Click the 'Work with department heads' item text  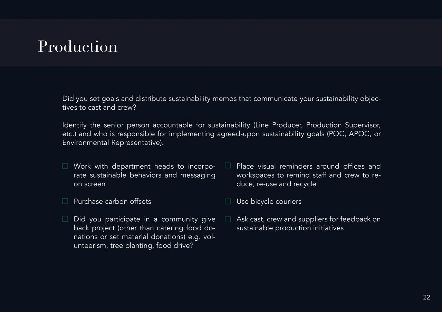coord(144,175)
